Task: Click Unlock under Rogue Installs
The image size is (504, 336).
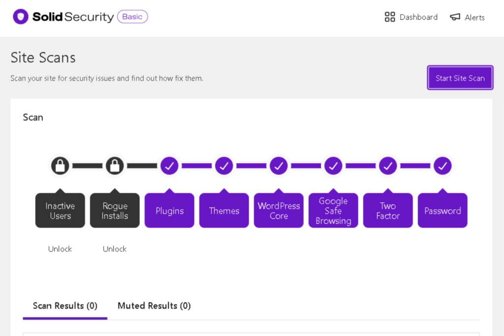Action: pyautogui.click(x=114, y=249)
